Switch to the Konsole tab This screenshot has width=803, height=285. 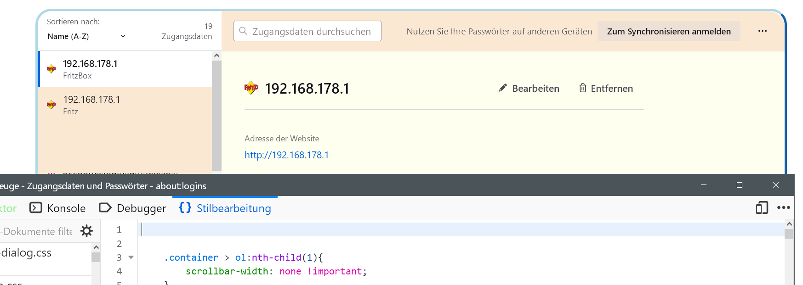[58, 208]
